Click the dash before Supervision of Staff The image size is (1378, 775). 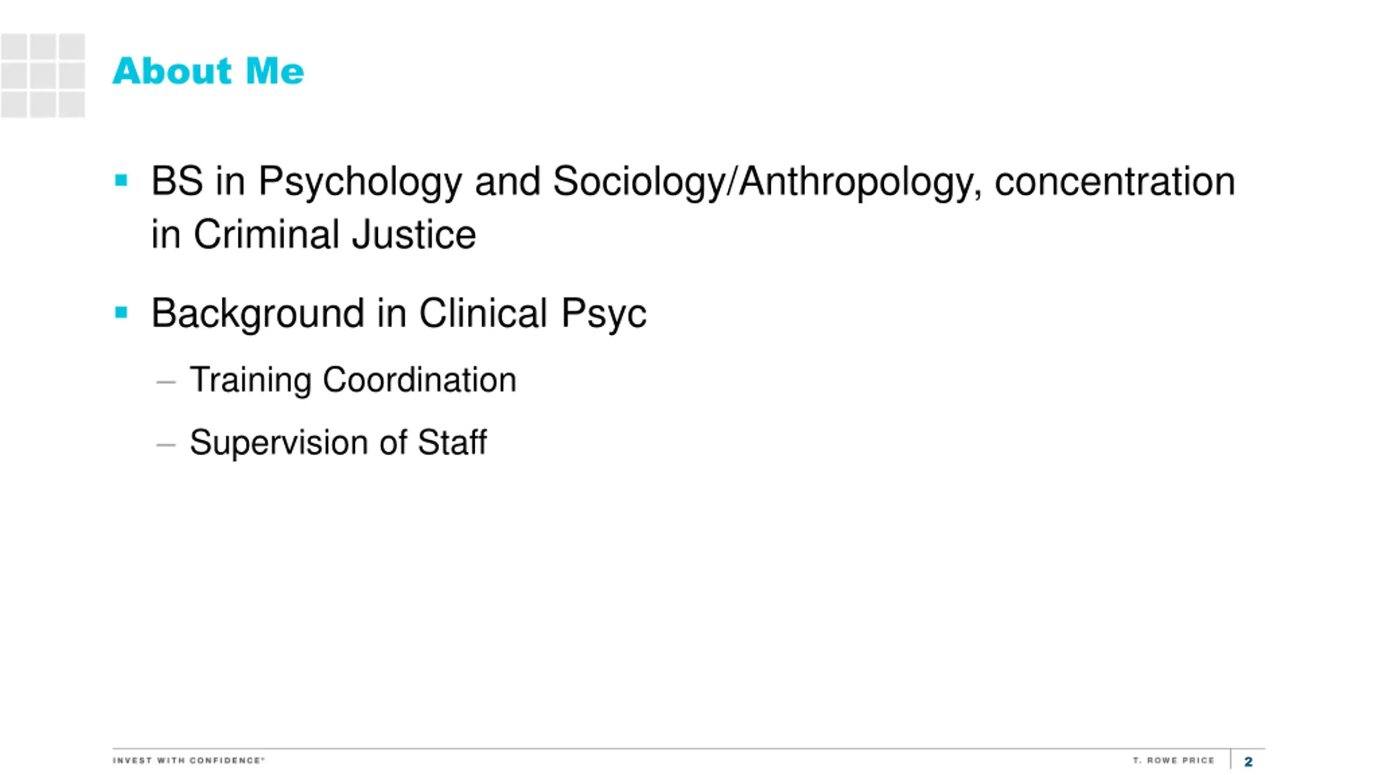(166, 445)
